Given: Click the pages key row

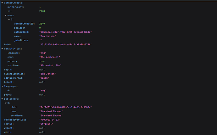Looking at the screenshot, I should pos(8,94).
